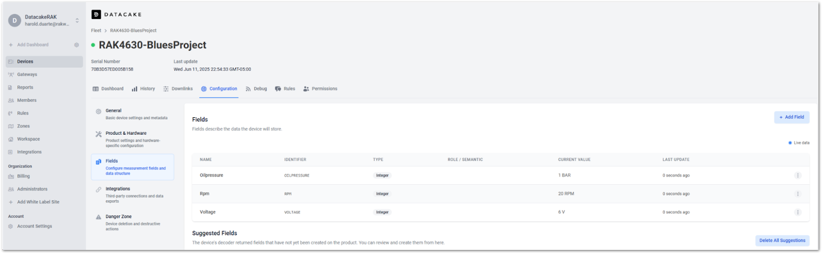This screenshot has height=254, width=822.
Task: Click the LAST UPDATE column header
Action: pos(676,160)
